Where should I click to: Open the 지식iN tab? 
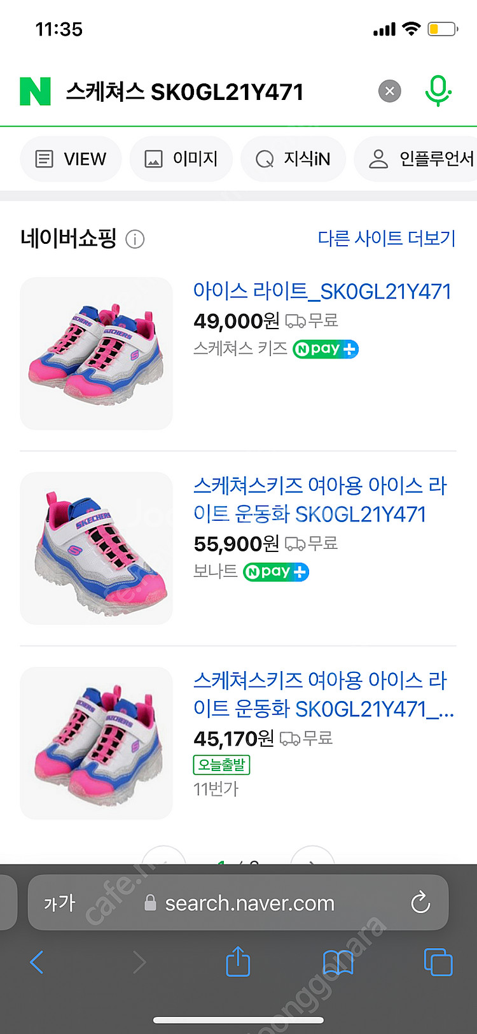click(x=293, y=159)
